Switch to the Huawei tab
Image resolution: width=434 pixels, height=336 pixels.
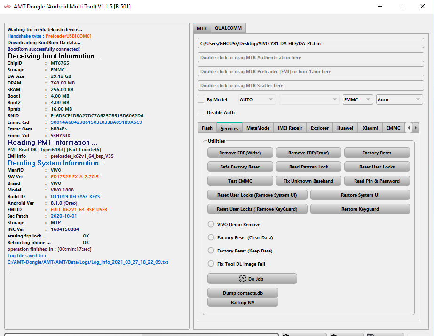345,128
